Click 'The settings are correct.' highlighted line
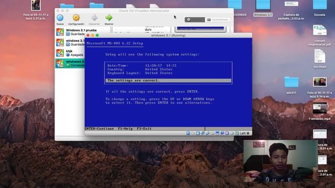Image resolution: width=335 pixels, height=188 pixels. (169, 80)
